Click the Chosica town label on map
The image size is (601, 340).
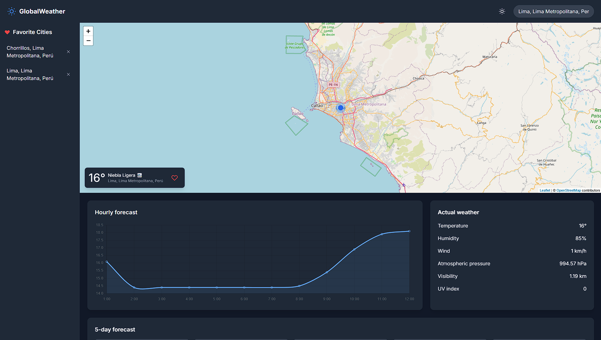point(419,78)
